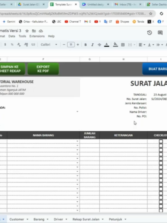
Task: Tick the sixth CHECKLIST checkbox
Action: click(x=161, y=163)
